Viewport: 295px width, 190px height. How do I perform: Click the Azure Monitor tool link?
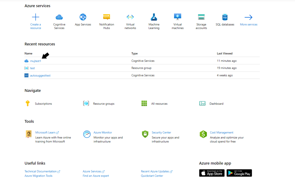coord(103,133)
